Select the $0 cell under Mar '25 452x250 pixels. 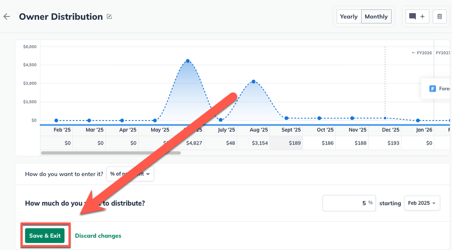click(89, 143)
